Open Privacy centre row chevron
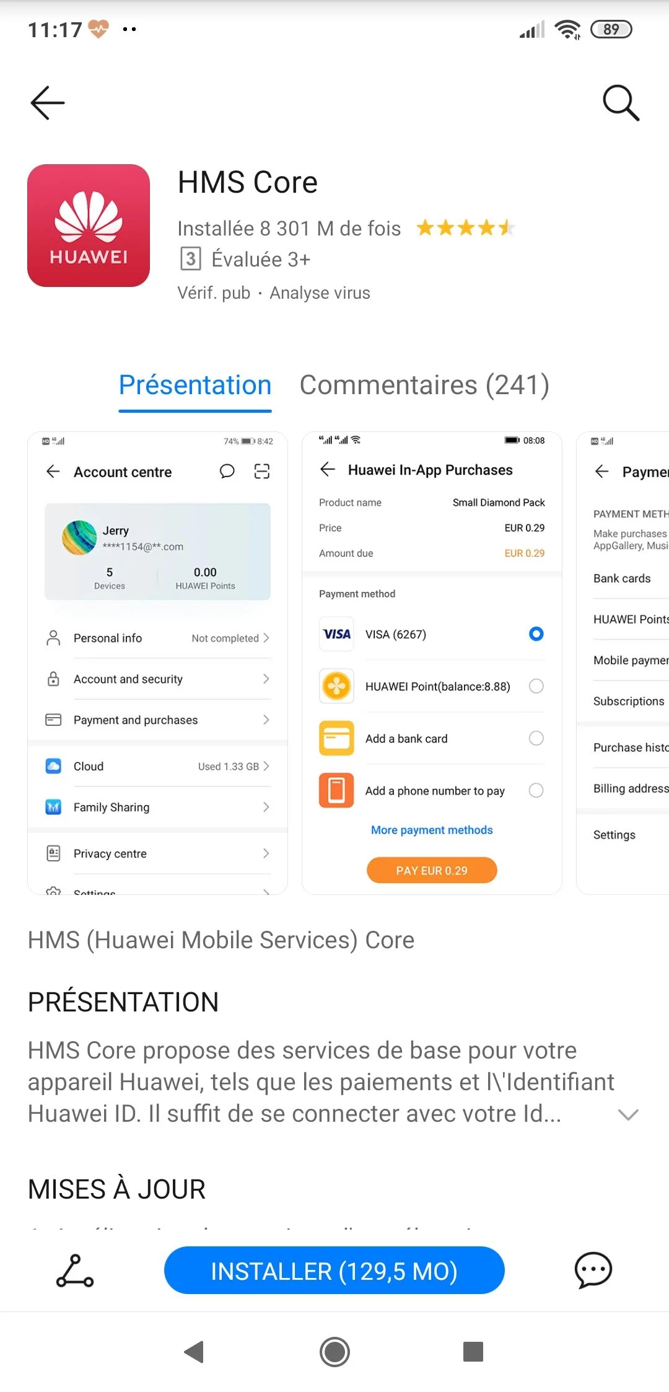The width and height of the screenshot is (669, 1392). [x=266, y=853]
